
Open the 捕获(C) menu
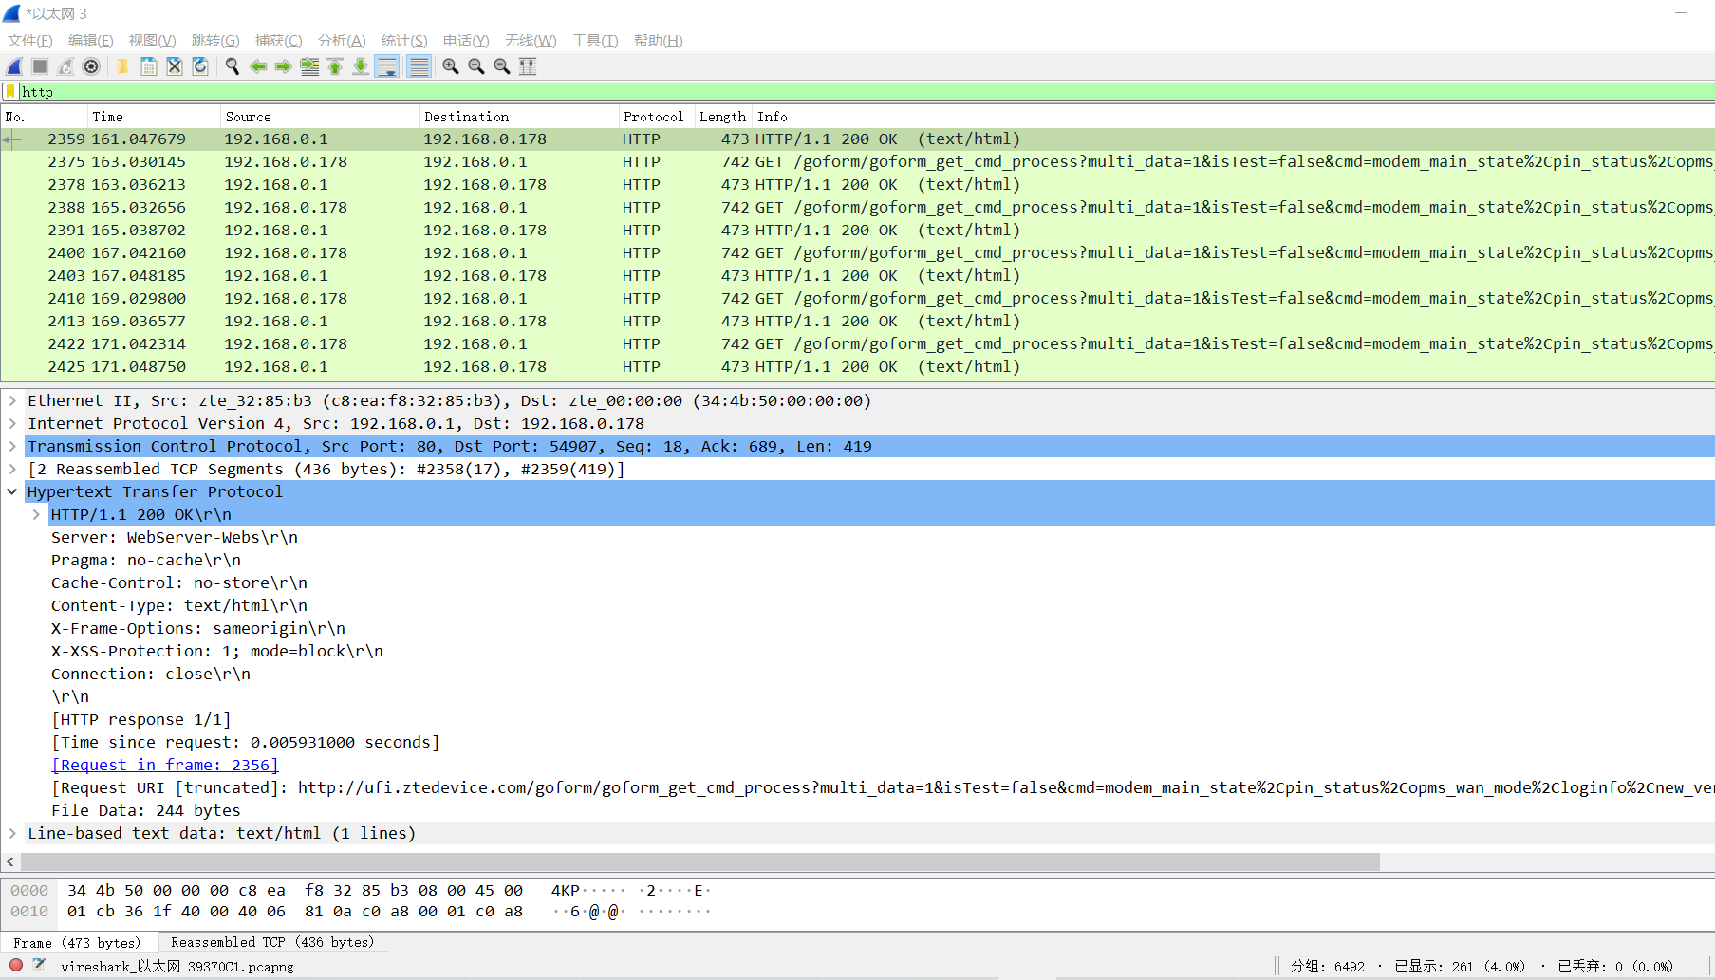279,41
